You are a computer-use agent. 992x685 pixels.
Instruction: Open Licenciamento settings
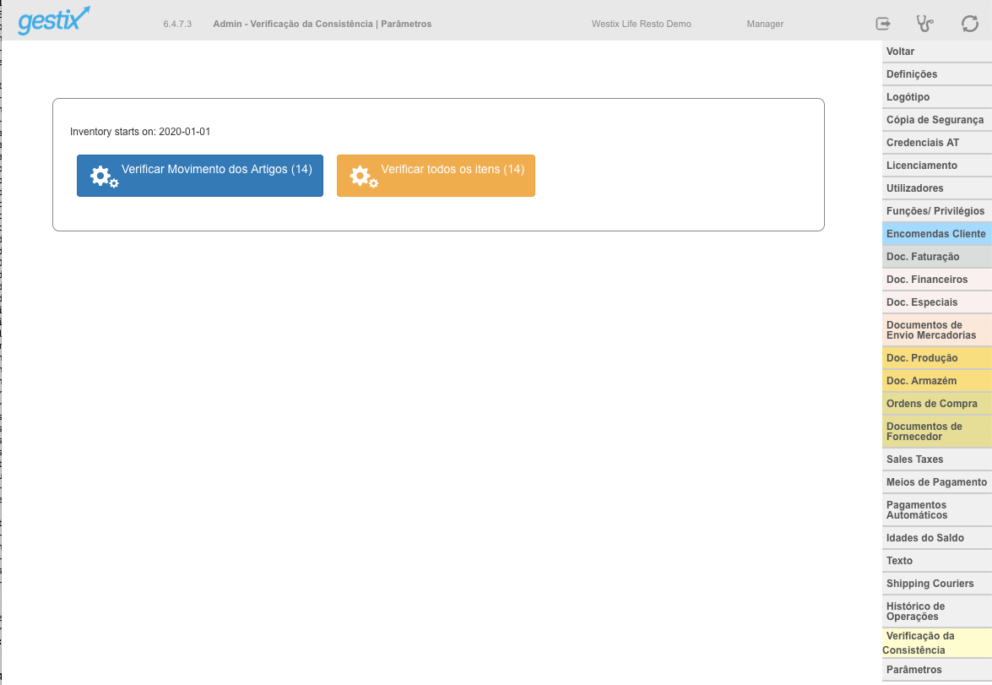[x=936, y=166]
